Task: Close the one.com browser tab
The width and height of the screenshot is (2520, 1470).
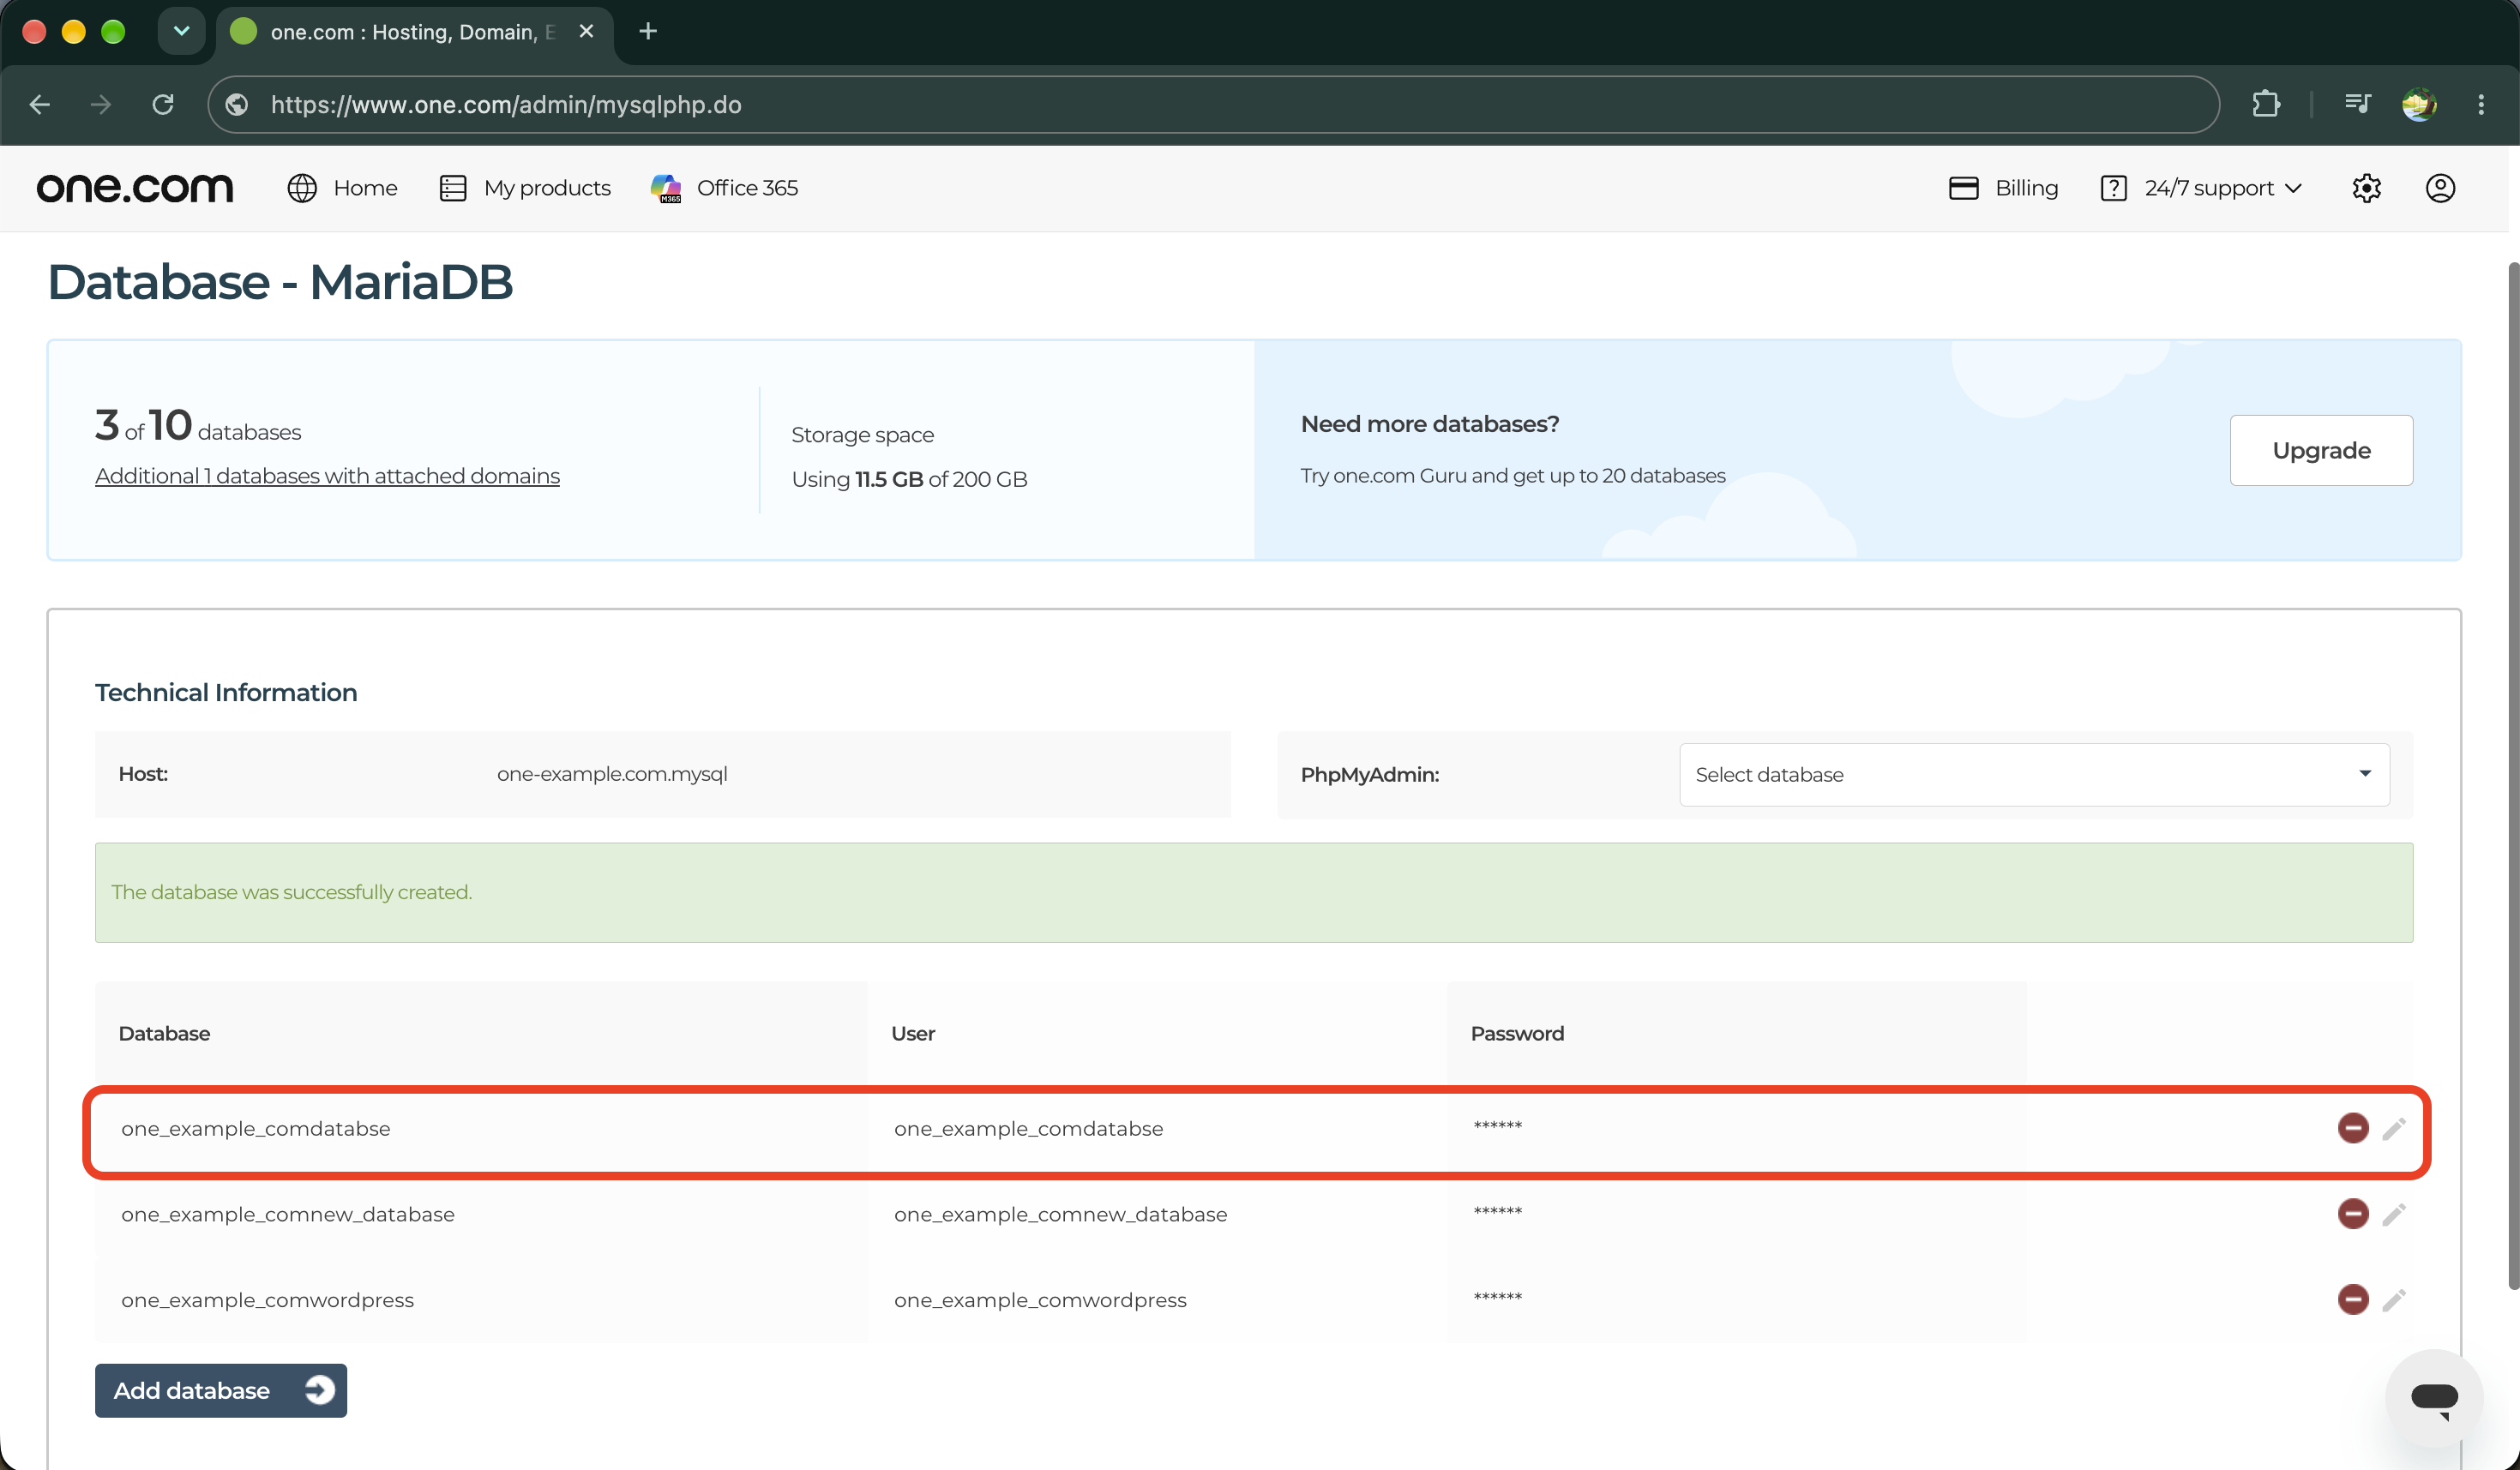Action: (x=586, y=31)
